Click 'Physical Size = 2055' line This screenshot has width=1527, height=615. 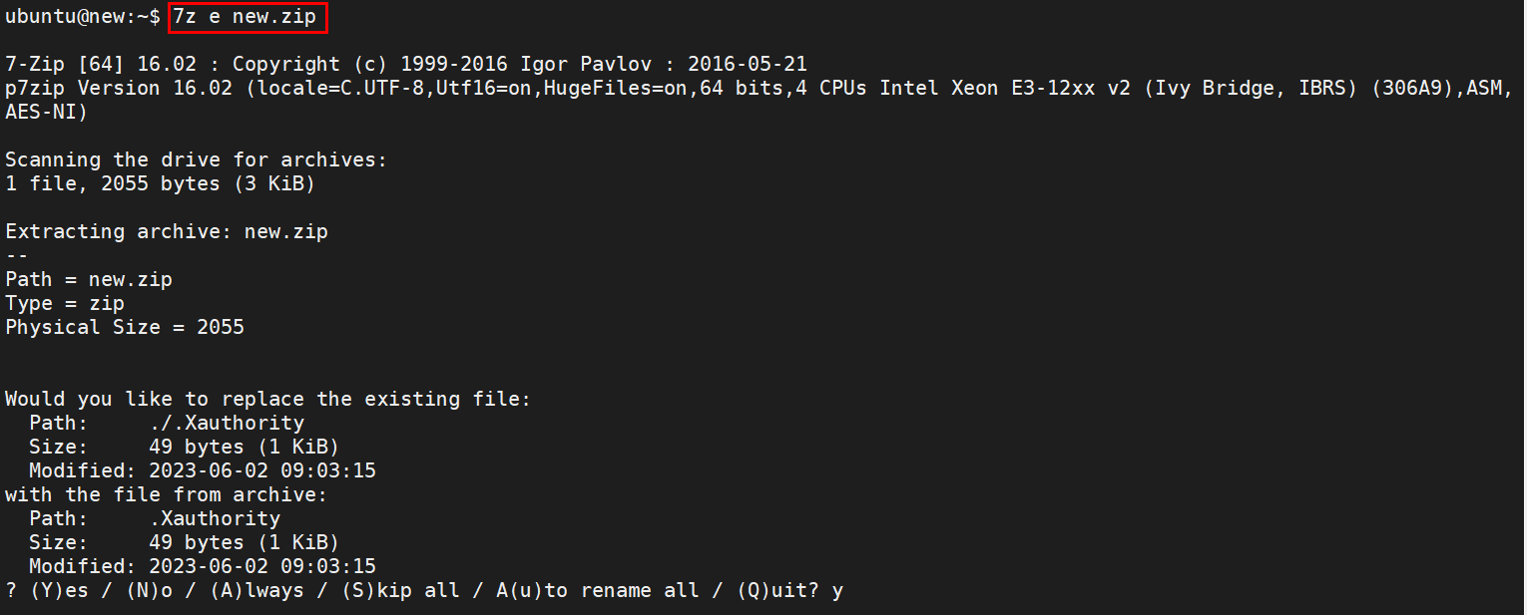125,327
